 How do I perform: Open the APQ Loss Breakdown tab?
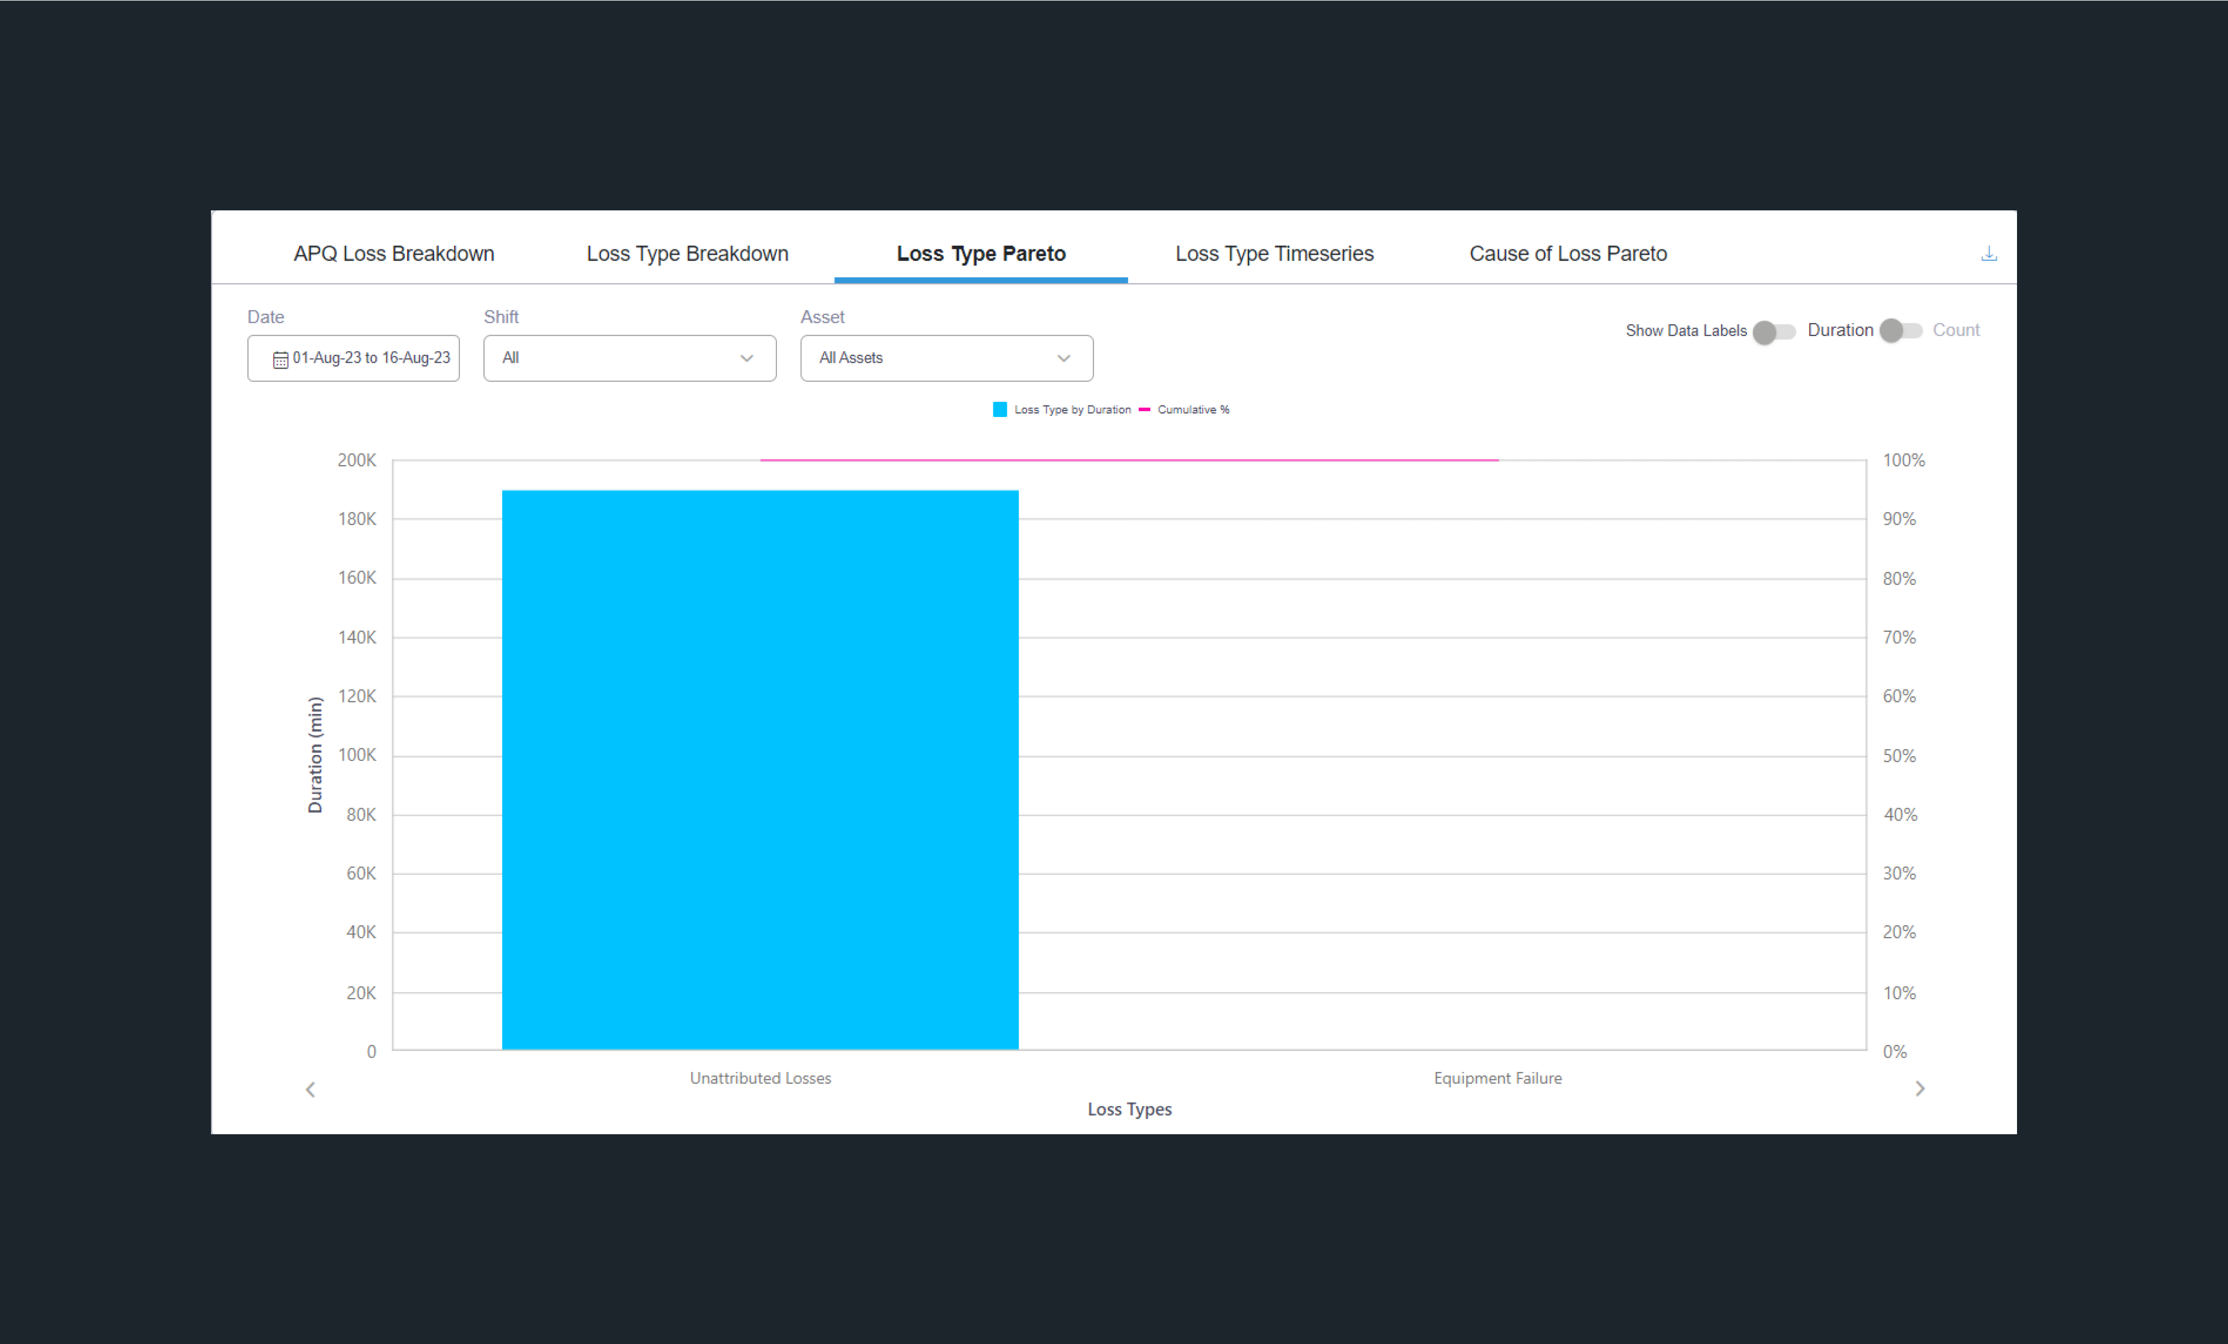(x=394, y=254)
